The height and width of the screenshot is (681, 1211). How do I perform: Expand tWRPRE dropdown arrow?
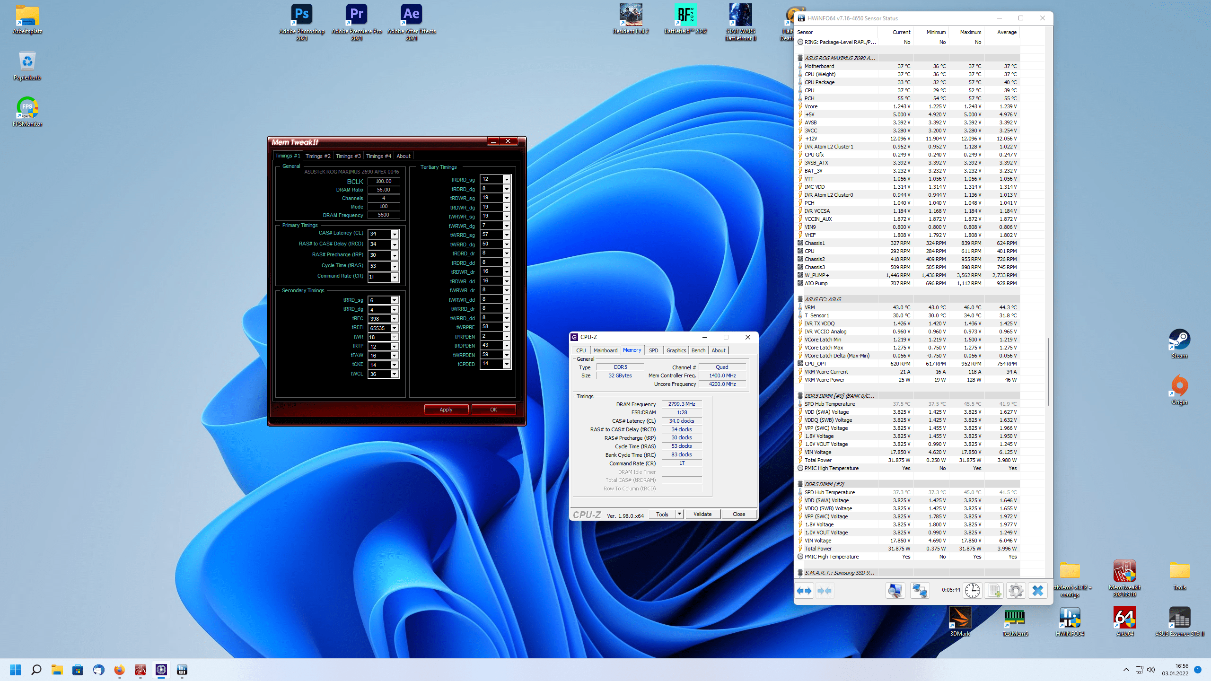[x=507, y=327]
